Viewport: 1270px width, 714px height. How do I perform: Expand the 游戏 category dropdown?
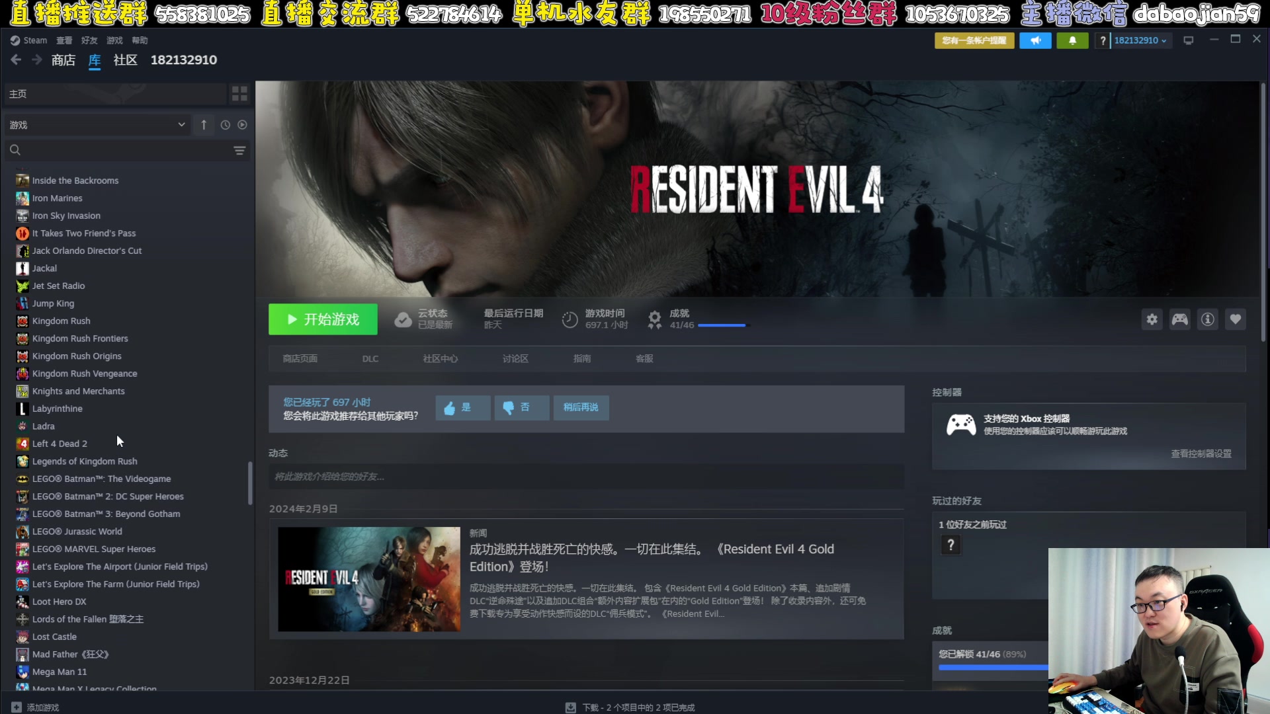tap(97, 125)
